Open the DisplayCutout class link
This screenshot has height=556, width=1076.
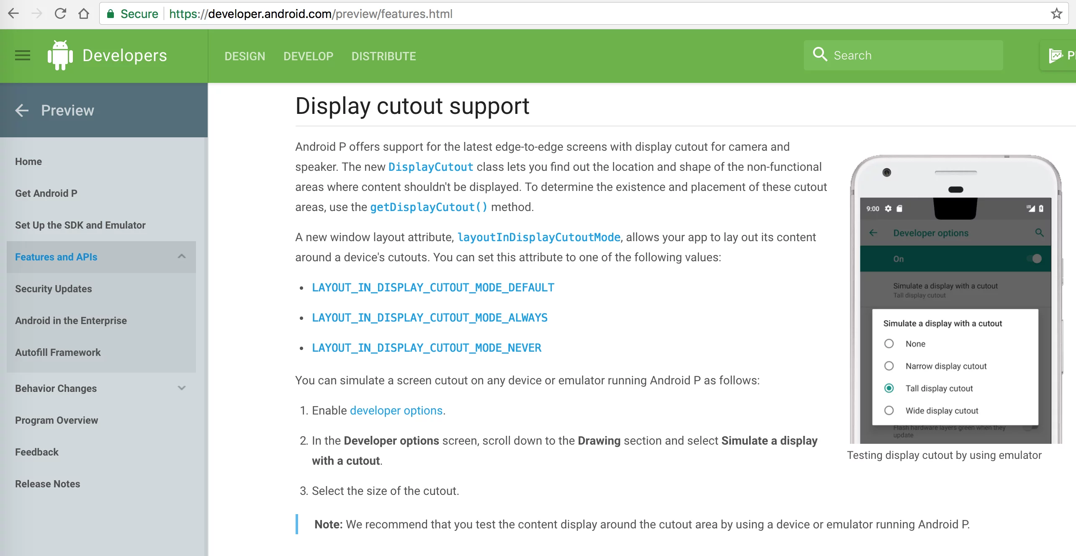430,167
